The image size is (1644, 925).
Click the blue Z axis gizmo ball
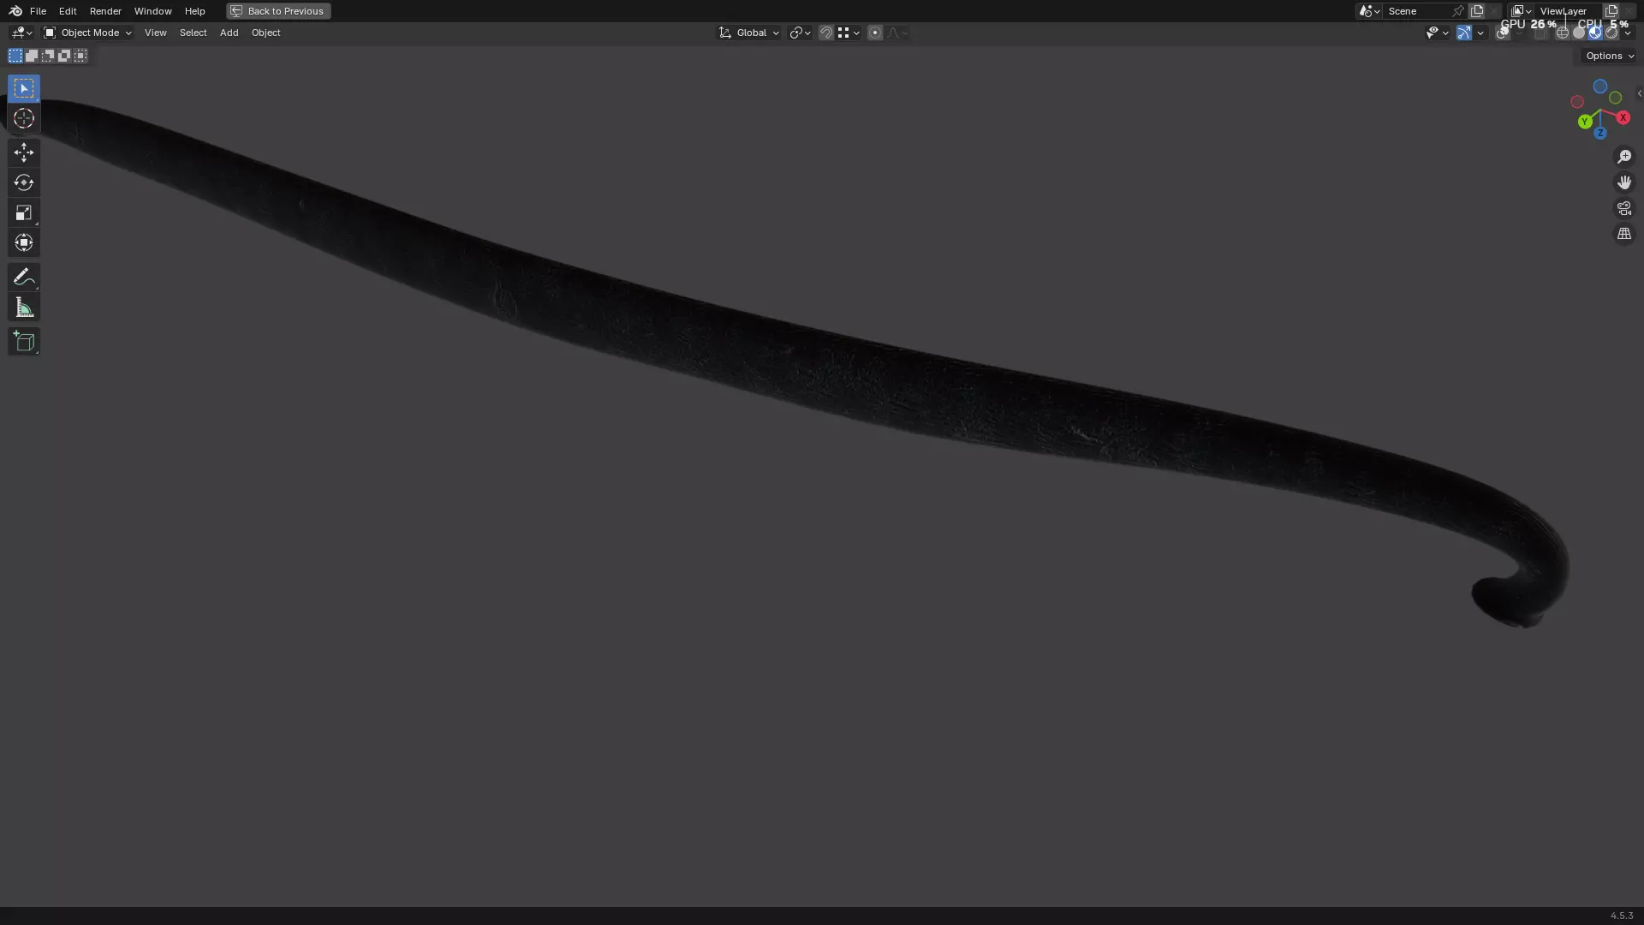[1599, 133]
